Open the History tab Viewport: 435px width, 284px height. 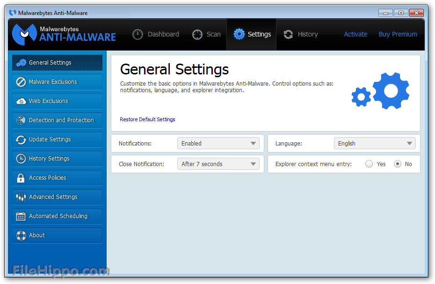[x=301, y=34]
